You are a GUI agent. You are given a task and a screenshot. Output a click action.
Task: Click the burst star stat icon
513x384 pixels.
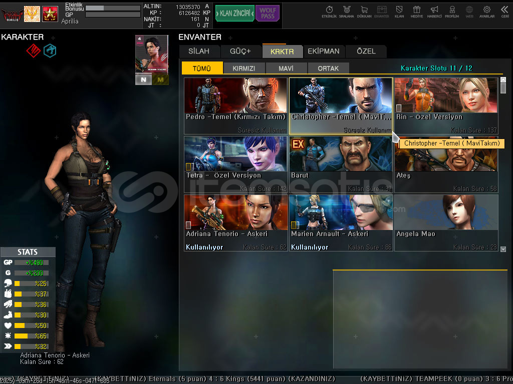(x=8, y=335)
